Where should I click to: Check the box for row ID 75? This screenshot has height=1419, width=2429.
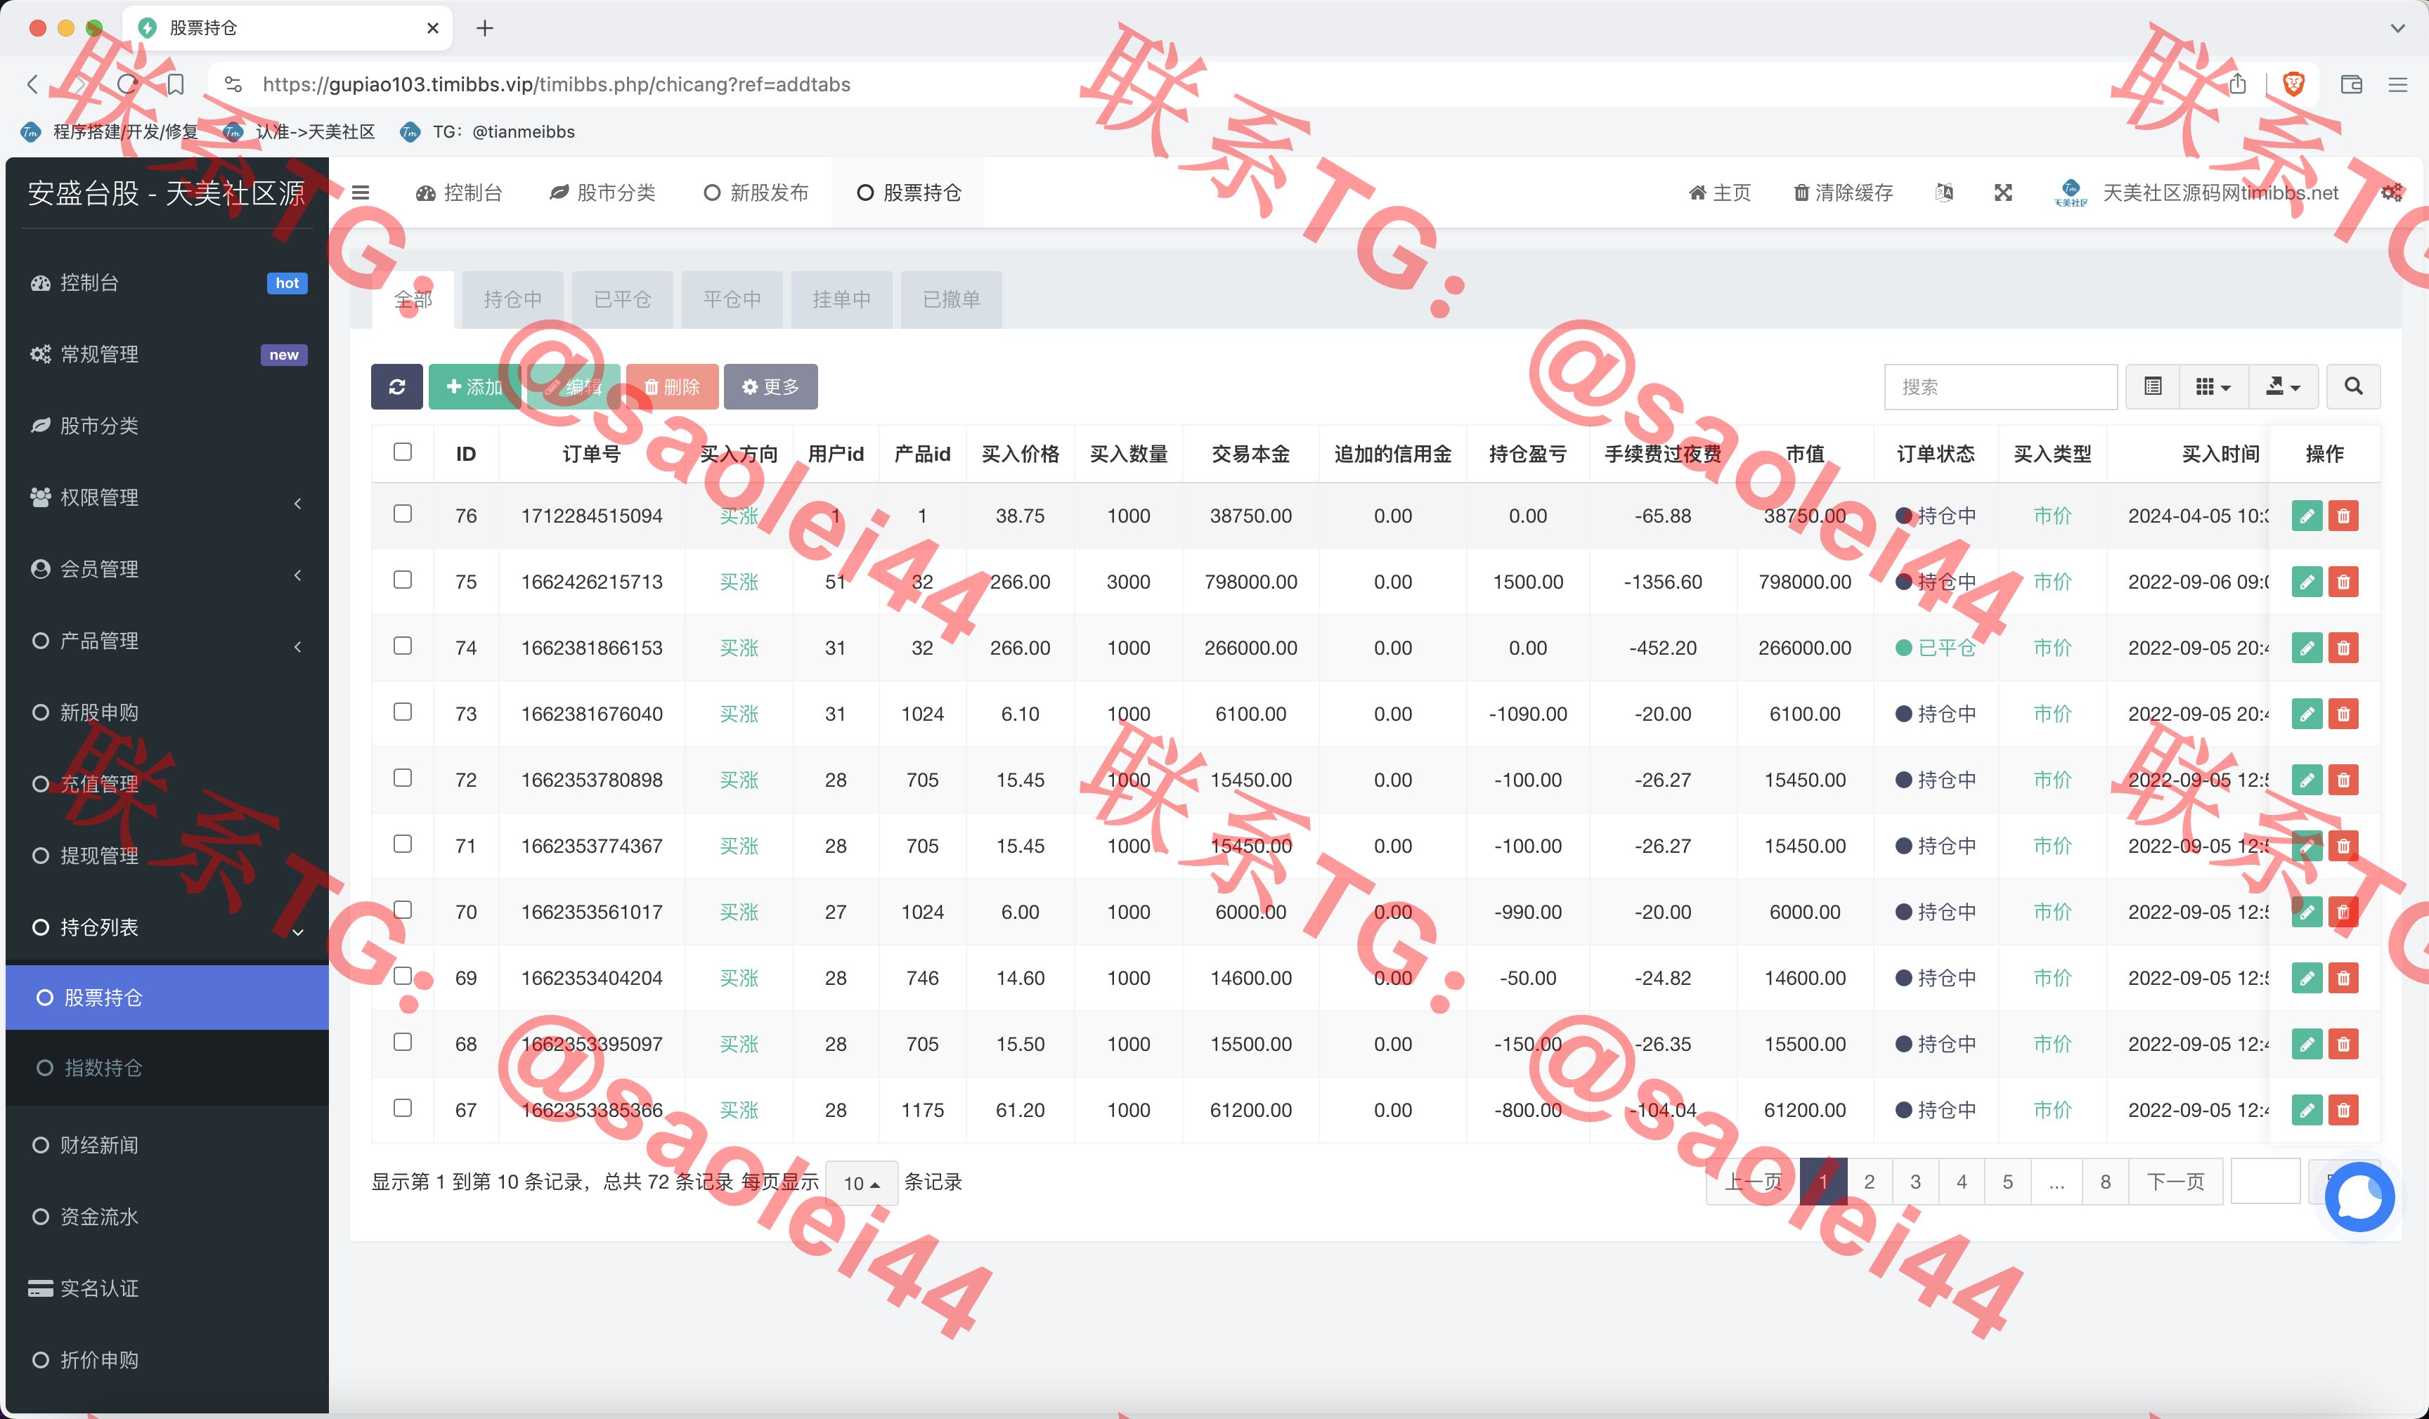tap(403, 580)
